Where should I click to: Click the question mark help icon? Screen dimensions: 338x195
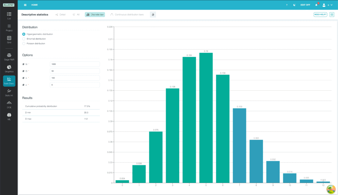point(287,5)
